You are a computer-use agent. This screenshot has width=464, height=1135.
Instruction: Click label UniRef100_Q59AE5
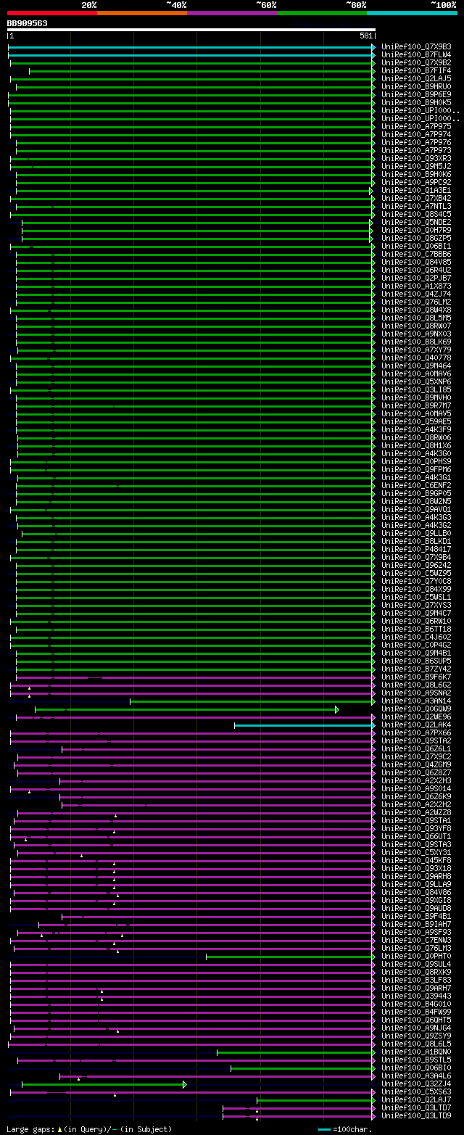pos(416,421)
